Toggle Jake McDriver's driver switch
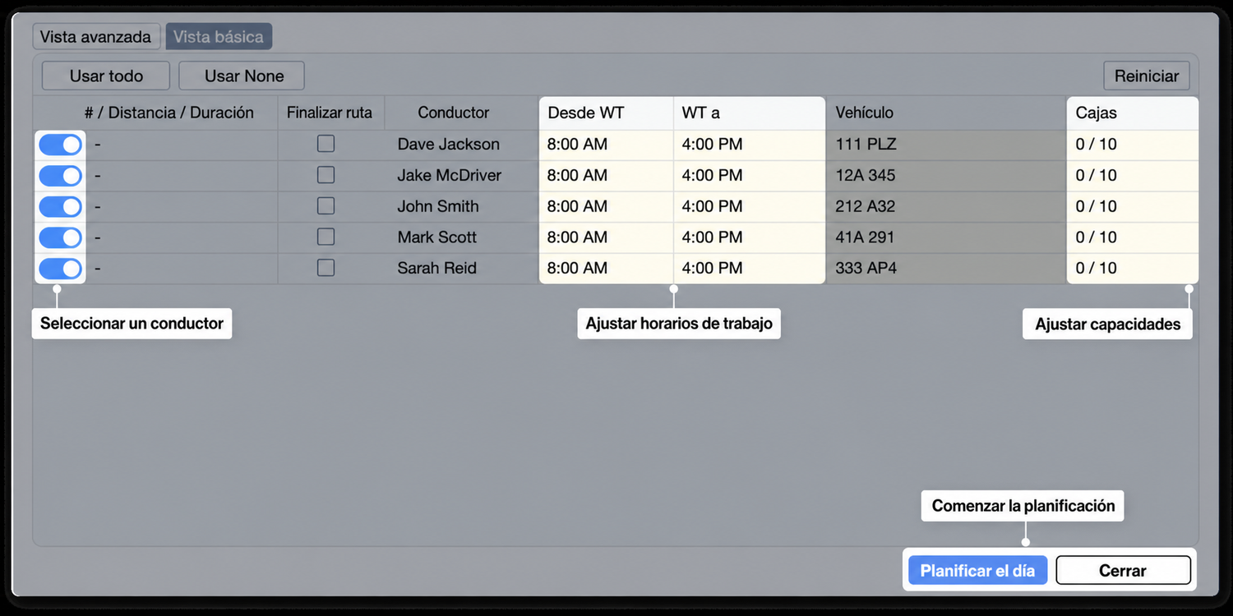This screenshot has width=1233, height=616. (x=61, y=176)
